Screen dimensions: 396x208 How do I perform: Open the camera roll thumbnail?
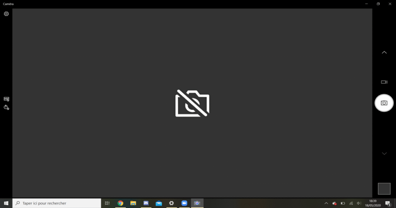point(384,189)
